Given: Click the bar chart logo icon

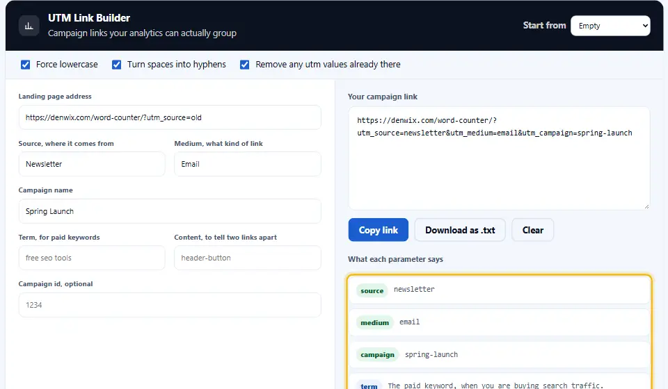Looking at the screenshot, I should [29, 26].
